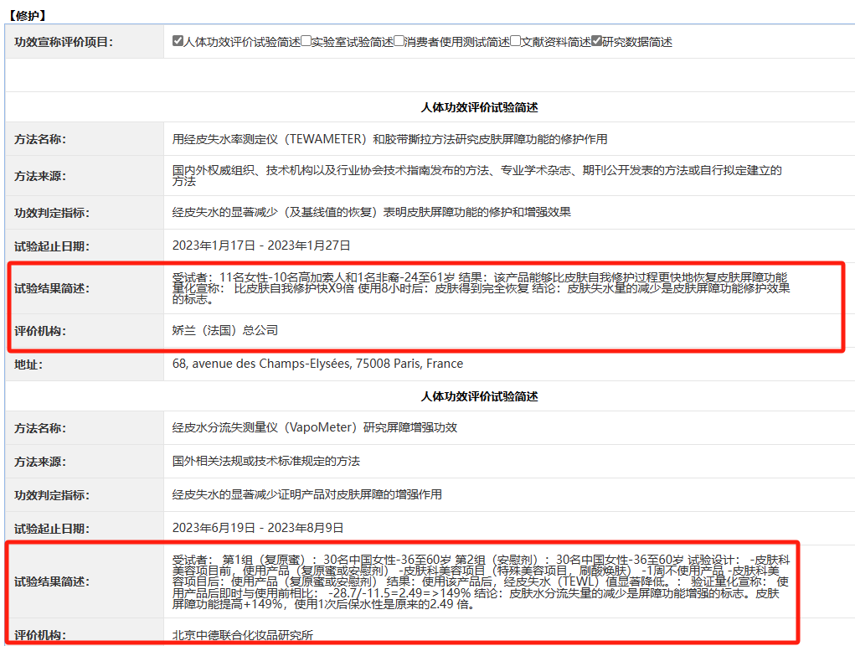Uncheck the 人体功效评价试验简述 checkbox
The width and height of the screenshot is (855, 646).
click(178, 41)
